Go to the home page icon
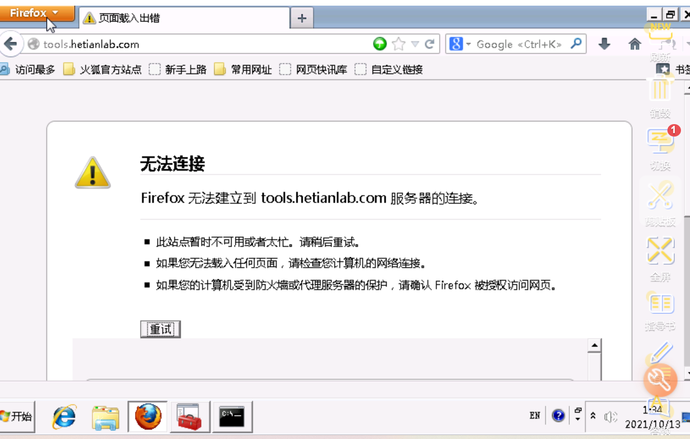This screenshot has width=690, height=439. 635,44
